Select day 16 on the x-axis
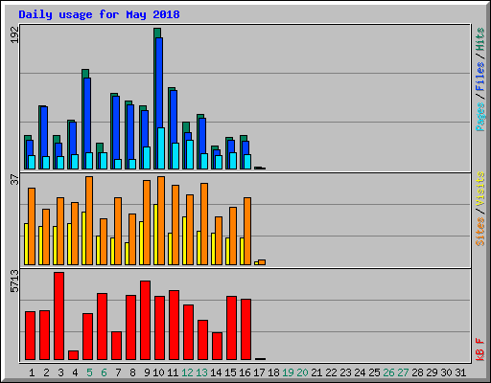 pyautogui.click(x=245, y=372)
